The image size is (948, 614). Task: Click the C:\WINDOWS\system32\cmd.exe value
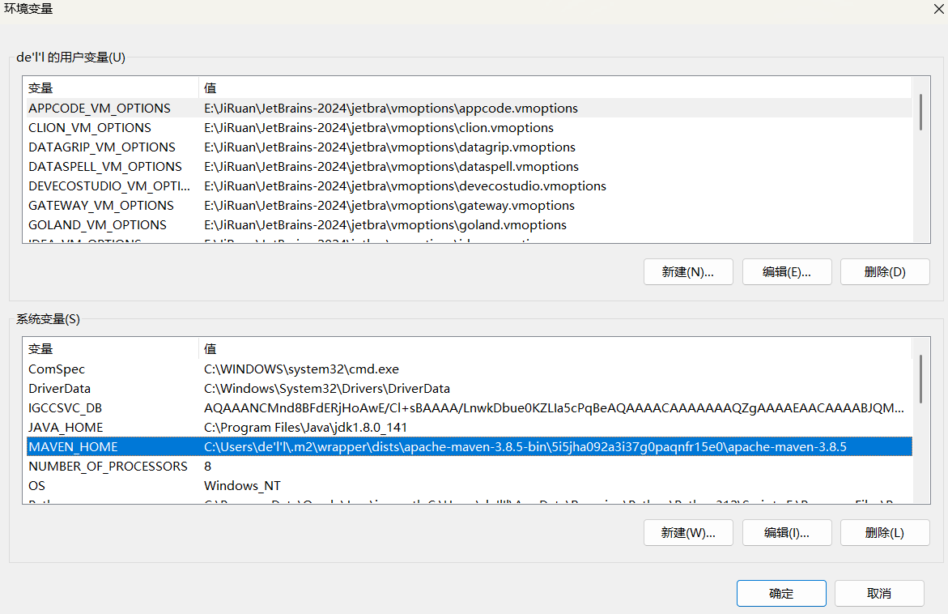click(302, 369)
